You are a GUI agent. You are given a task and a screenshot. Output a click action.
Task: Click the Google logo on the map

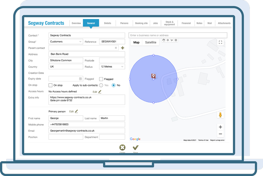pyautogui.click(x=135, y=139)
